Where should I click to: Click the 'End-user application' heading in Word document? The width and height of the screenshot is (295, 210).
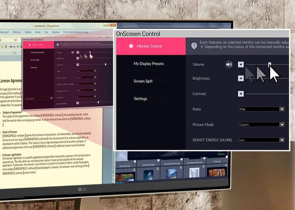coord(12,155)
